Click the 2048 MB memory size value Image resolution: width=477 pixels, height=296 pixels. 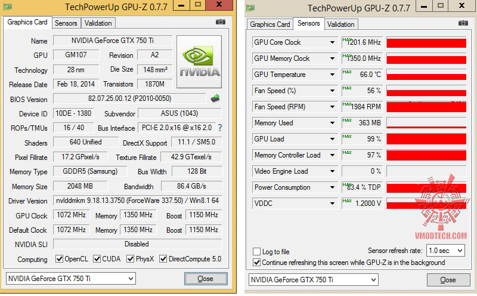pos(80,186)
